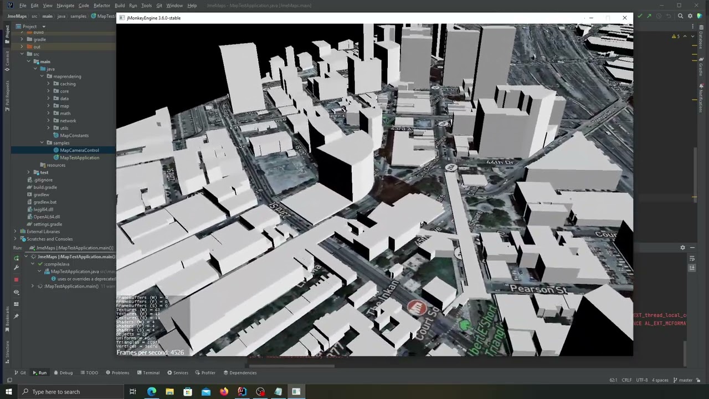This screenshot has height=399, width=709.
Task: Open the Gradle tool window
Action: [x=701, y=68]
